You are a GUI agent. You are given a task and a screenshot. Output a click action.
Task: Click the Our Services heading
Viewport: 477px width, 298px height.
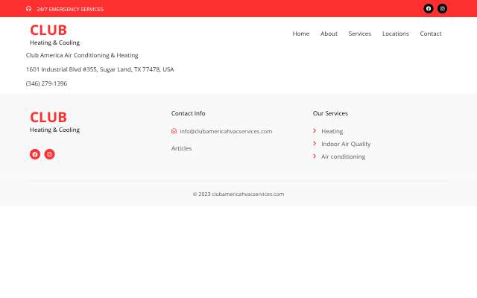pos(330,113)
